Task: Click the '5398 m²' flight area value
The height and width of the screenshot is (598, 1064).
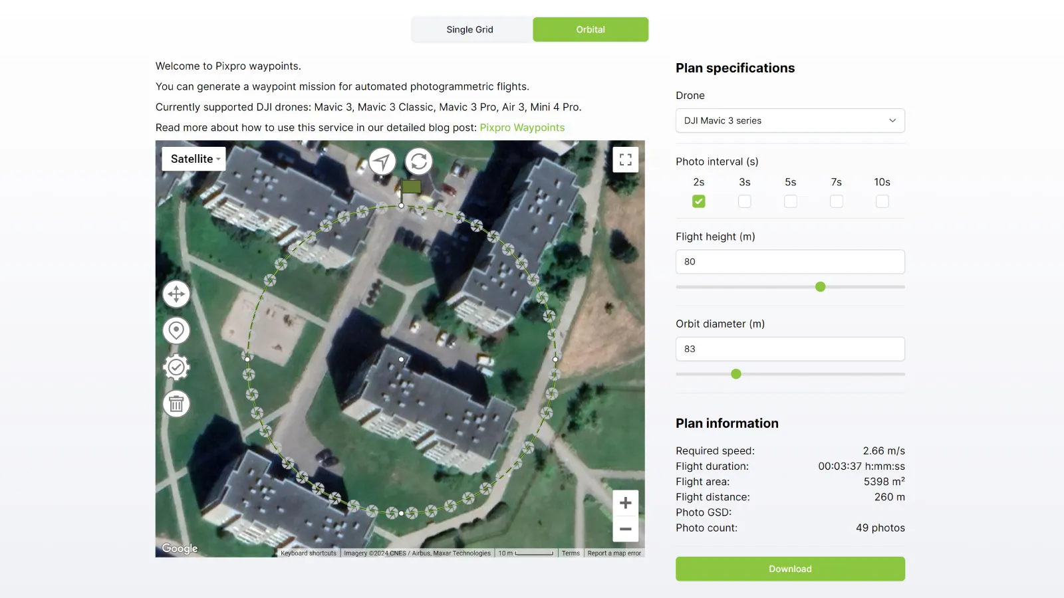Action: point(884,482)
